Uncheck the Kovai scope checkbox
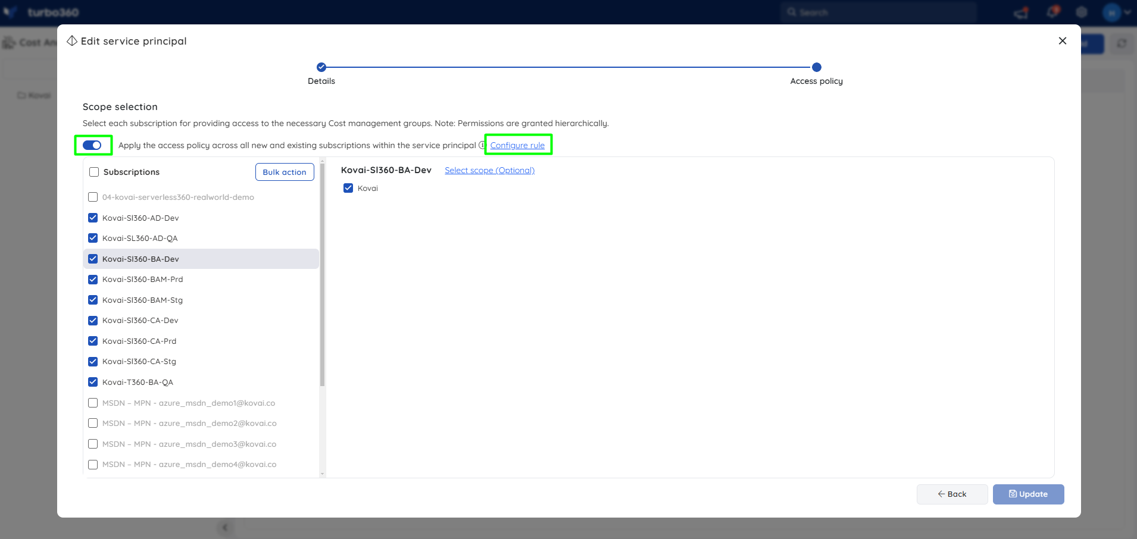The height and width of the screenshot is (539, 1137). [348, 188]
